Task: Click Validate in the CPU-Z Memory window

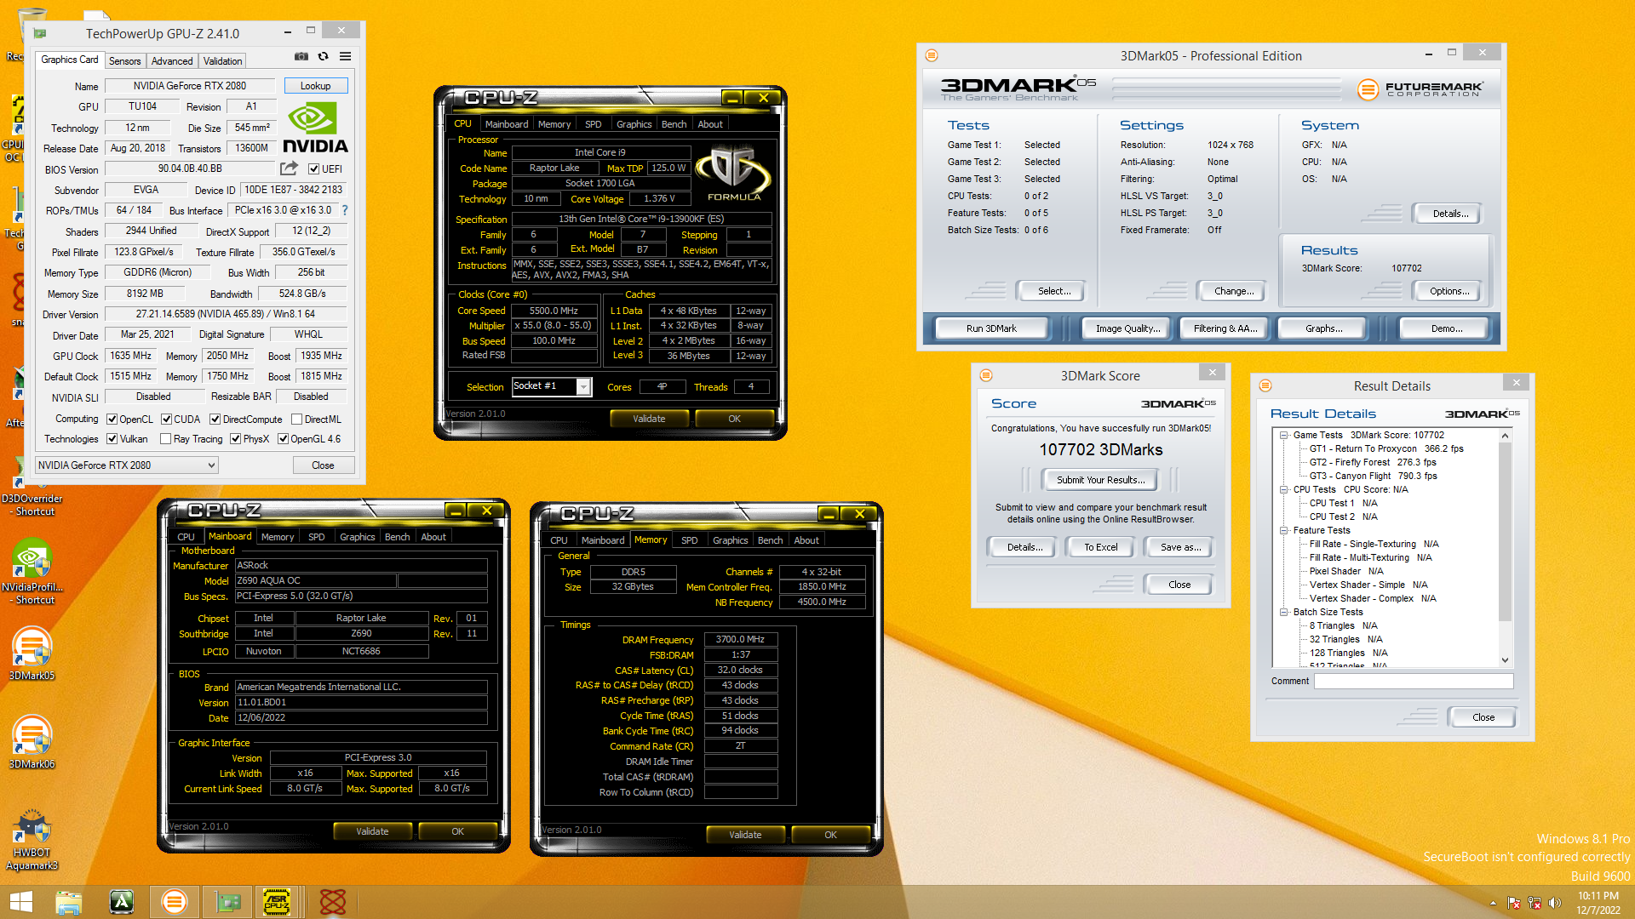Action: [744, 835]
